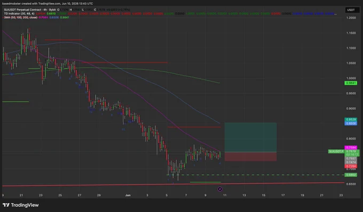The image size is (363, 212).
Task: Select the red stop-loss zone of long position
Action: tap(250, 157)
